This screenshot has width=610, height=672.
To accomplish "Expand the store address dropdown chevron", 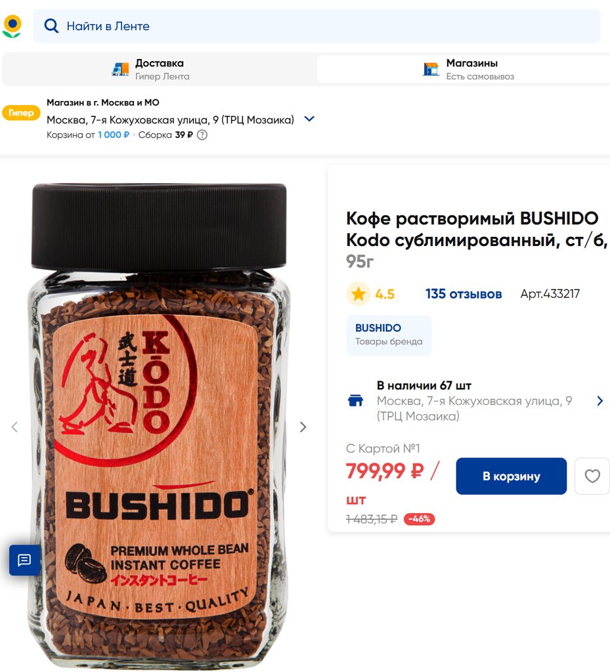I will [x=309, y=119].
